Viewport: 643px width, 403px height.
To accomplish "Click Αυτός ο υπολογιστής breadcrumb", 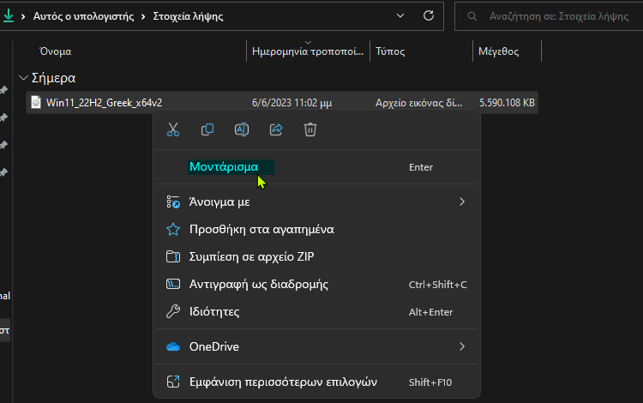I will coord(84,16).
